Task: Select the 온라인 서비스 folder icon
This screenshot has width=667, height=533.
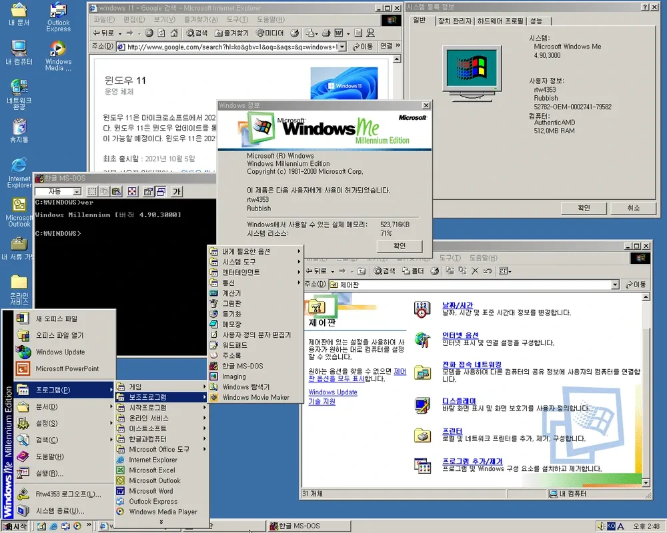Action: pos(19,289)
